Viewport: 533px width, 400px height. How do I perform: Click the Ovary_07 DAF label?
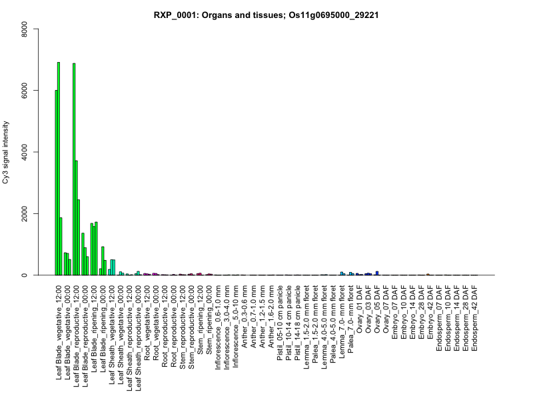pyautogui.click(x=386, y=309)
